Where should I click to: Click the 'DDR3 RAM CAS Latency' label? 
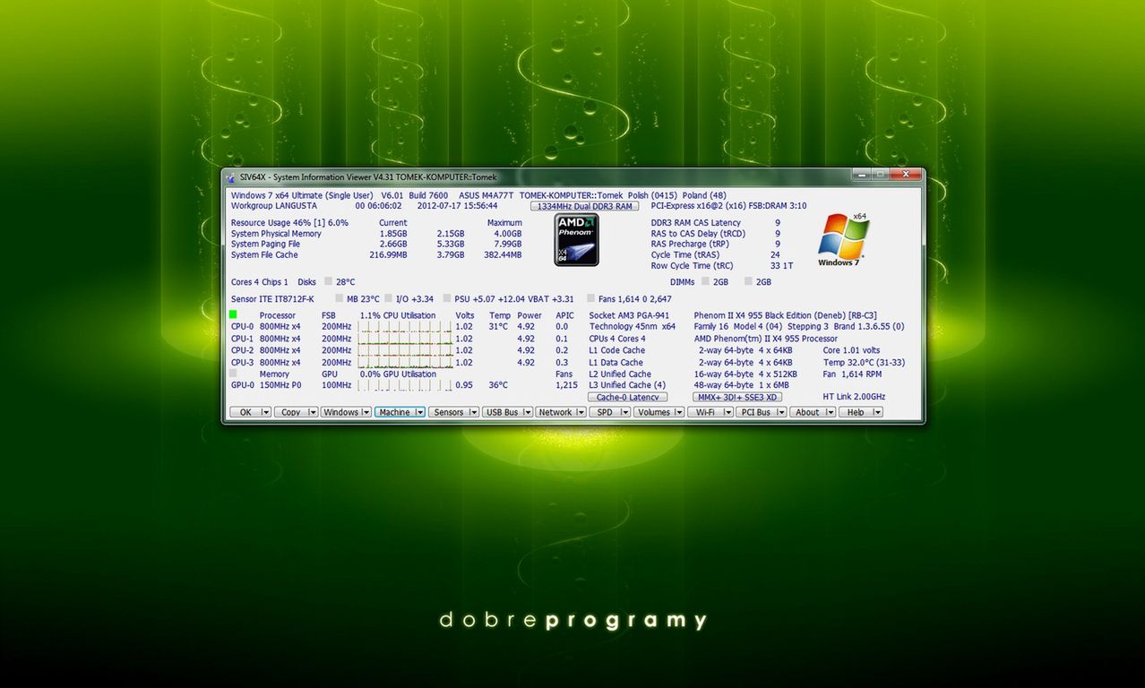pyautogui.click(x=696, y=222)
